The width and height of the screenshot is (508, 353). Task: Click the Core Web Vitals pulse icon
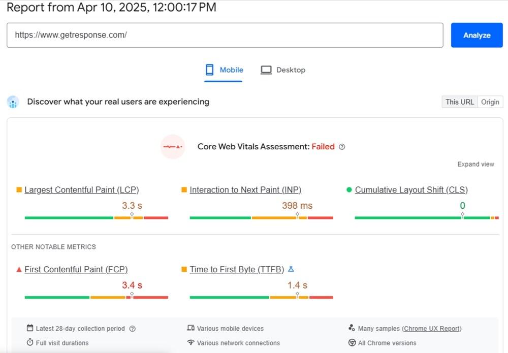point(173,146)
